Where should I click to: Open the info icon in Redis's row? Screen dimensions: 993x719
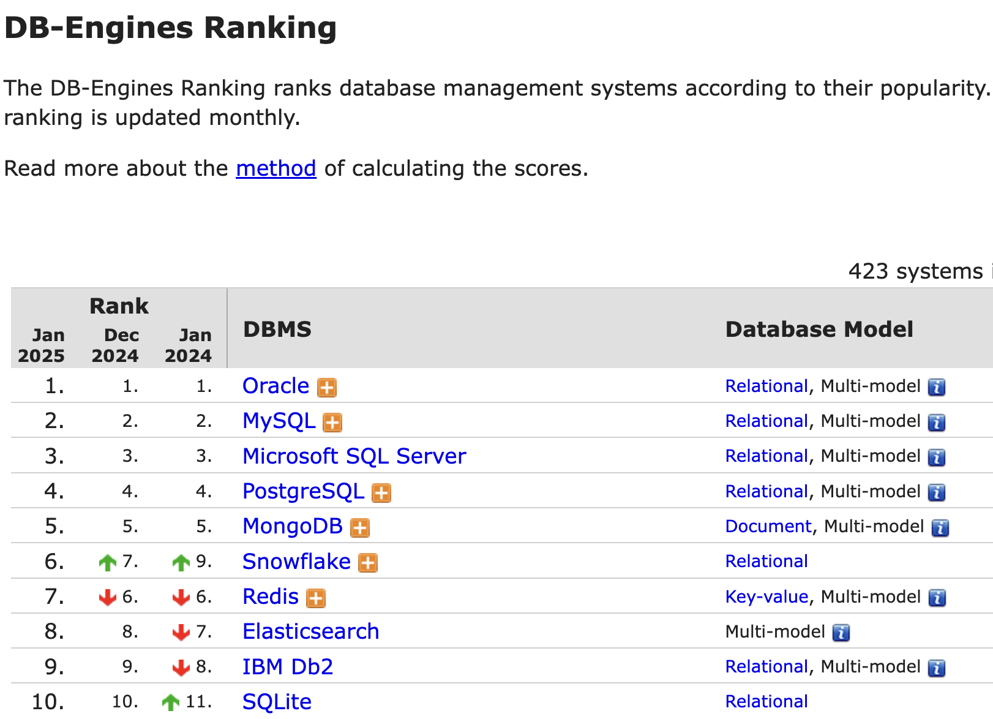[937, 598]
